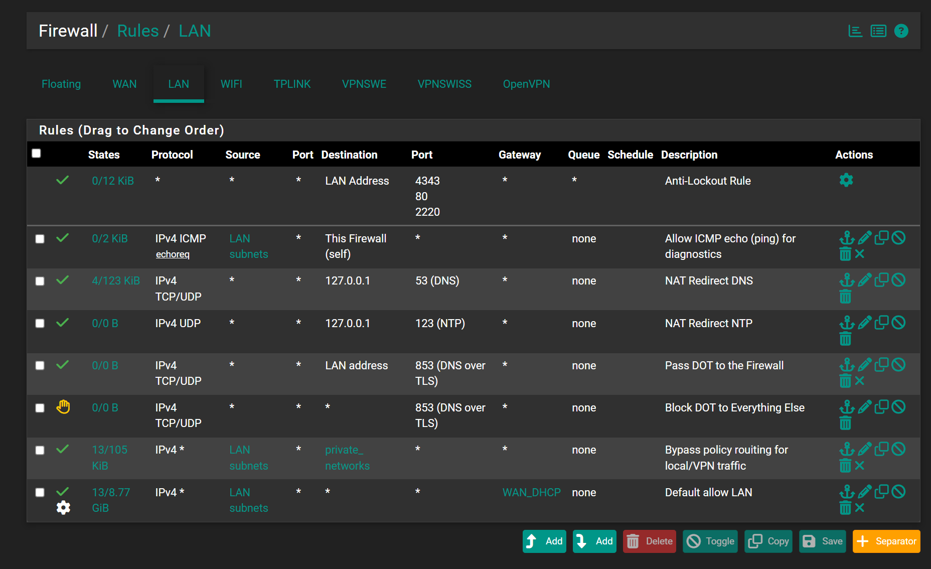This screenshot has height=569, width=931.
Task: Switch to the VPNSWISS tab
Action: click(x=444, y=84)
